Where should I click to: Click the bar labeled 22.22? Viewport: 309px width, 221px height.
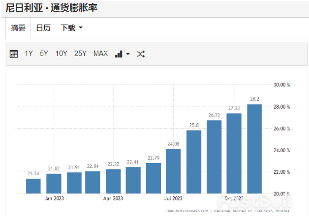pyautogui.click(x=113, y=181)
